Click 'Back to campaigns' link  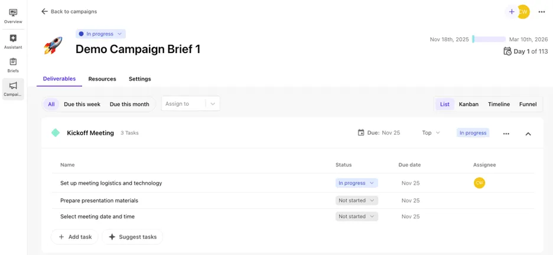pos(69,11)
